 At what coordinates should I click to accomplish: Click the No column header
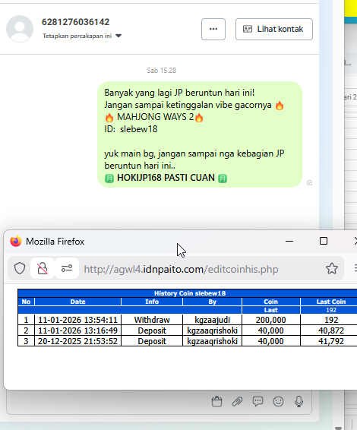26,302
